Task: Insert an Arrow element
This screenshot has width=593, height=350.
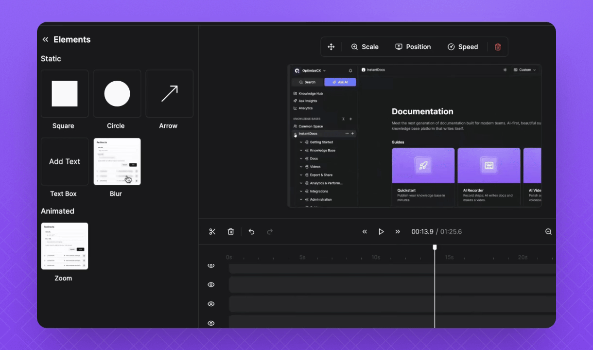Action: pyautogui.click(x=169, y=94)
